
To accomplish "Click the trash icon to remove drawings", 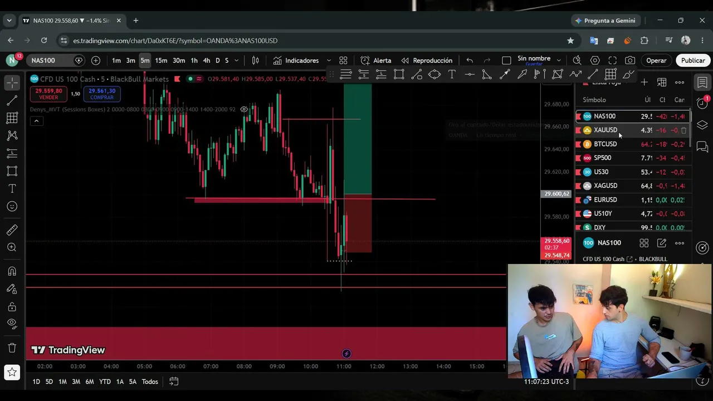I will 12,348.
